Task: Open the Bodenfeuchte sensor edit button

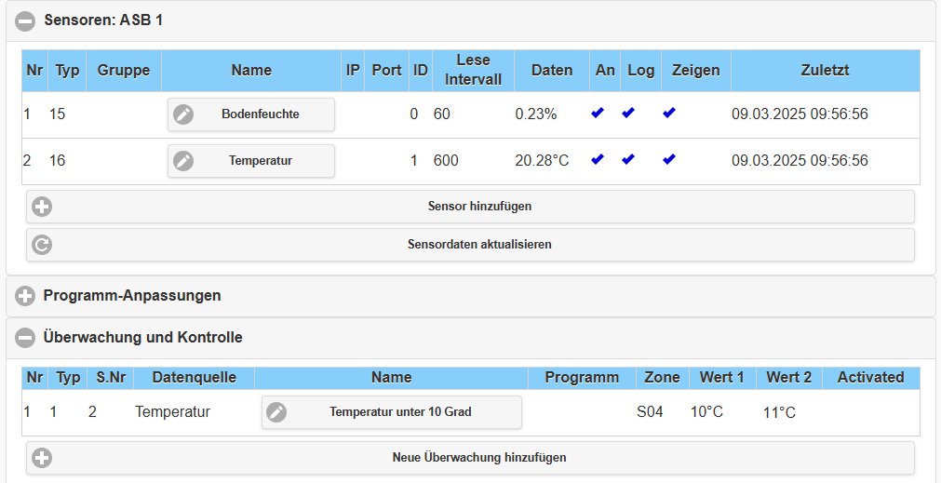Action: coord(251,114)
